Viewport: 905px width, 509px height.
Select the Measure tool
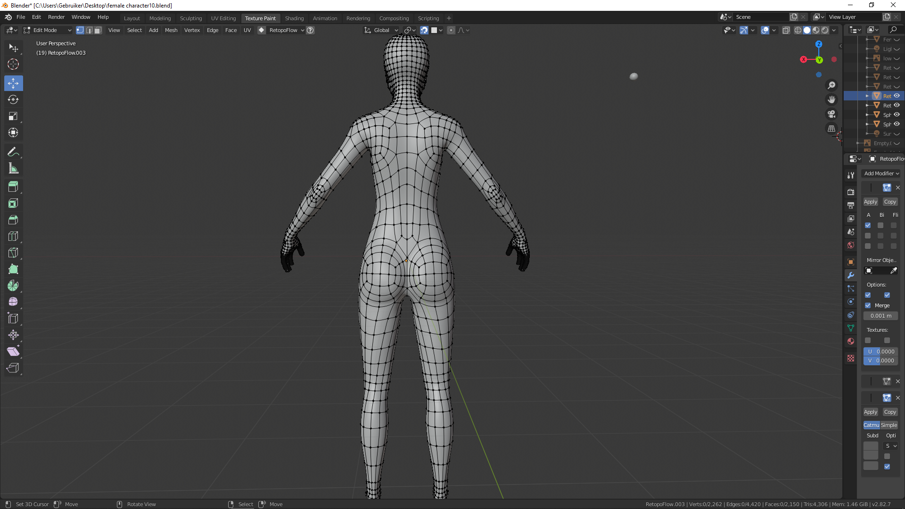coord(13,168)
